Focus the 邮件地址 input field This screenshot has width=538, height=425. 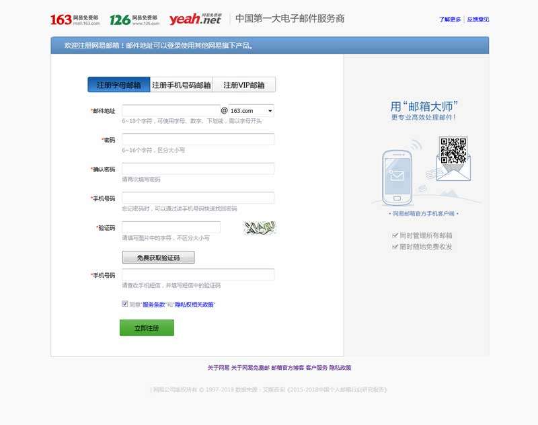pyautogui.click(x=170, y=110)
